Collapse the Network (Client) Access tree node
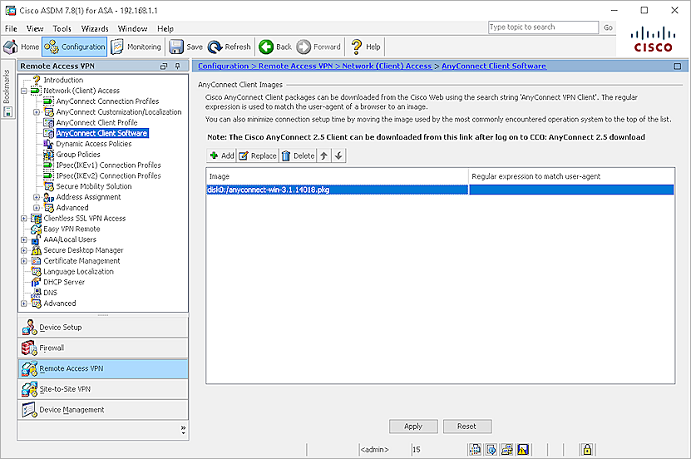691x459 pixels. pyautogui.click(x=24, y=91)
